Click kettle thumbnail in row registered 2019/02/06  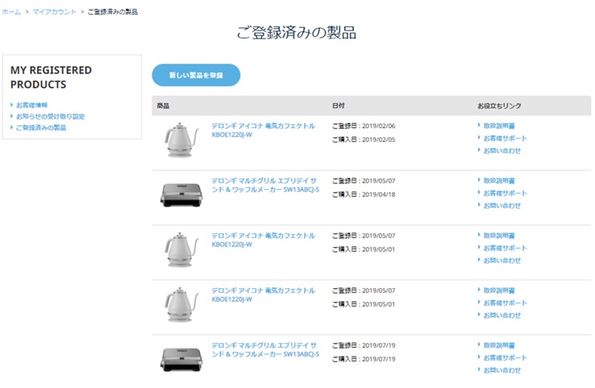coord(181,140)
